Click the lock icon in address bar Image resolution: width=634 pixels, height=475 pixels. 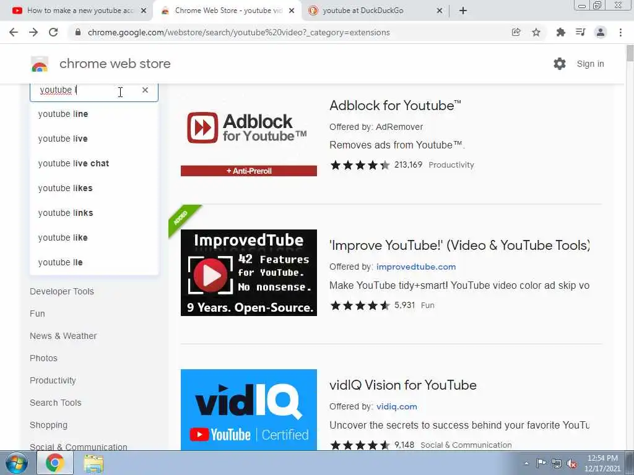point(78,32)
